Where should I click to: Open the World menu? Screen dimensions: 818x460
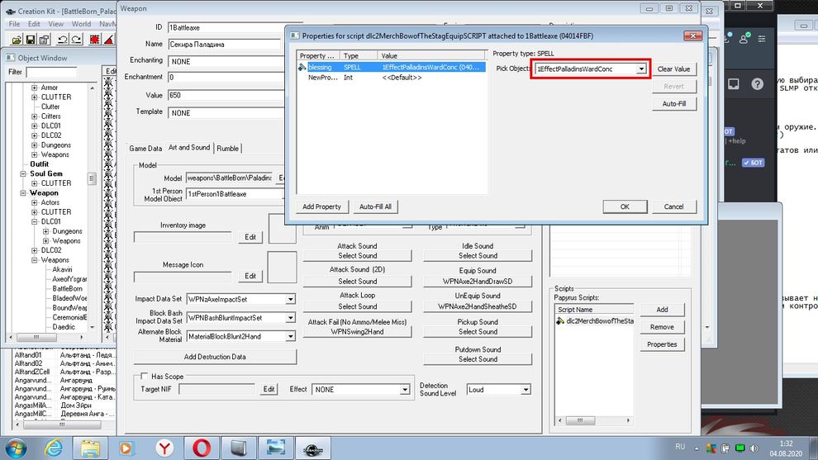[81, 24]
